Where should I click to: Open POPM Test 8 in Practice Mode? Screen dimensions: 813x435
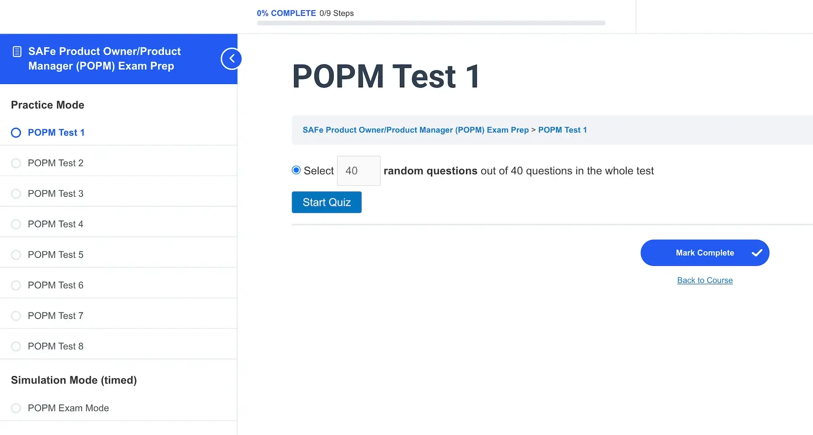[x=56, y=346]
